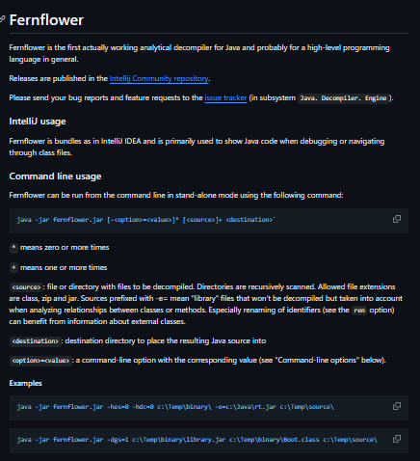Copy the -dgs=1 example command
420x461 pixels.
point(397,439)
